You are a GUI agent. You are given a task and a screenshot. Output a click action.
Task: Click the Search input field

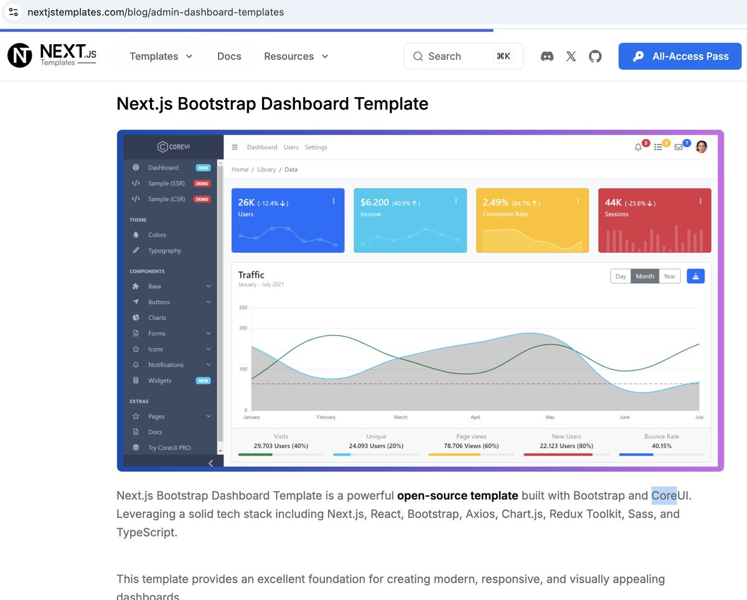coord(464,56)
